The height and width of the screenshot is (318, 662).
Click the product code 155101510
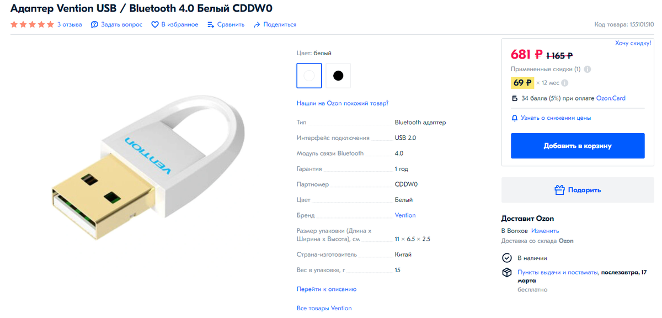(642, 24)
